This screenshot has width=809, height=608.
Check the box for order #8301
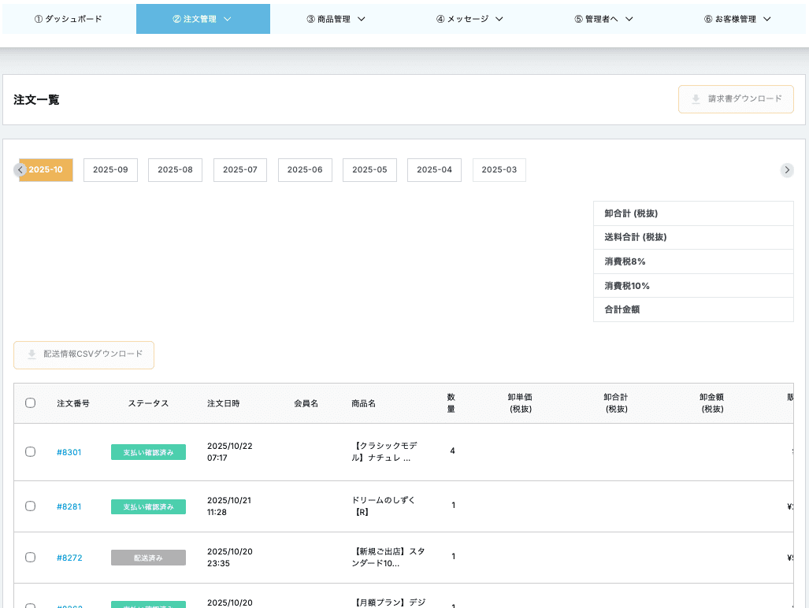[31, 452]
